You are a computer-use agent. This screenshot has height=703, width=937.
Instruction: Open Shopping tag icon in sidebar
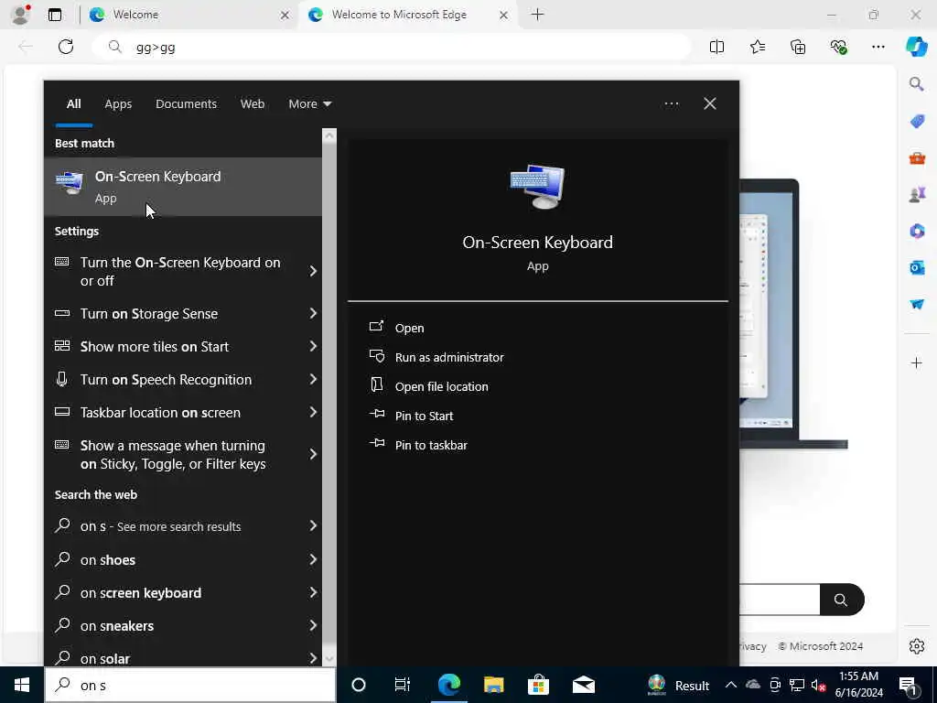[x=917, y=122]
